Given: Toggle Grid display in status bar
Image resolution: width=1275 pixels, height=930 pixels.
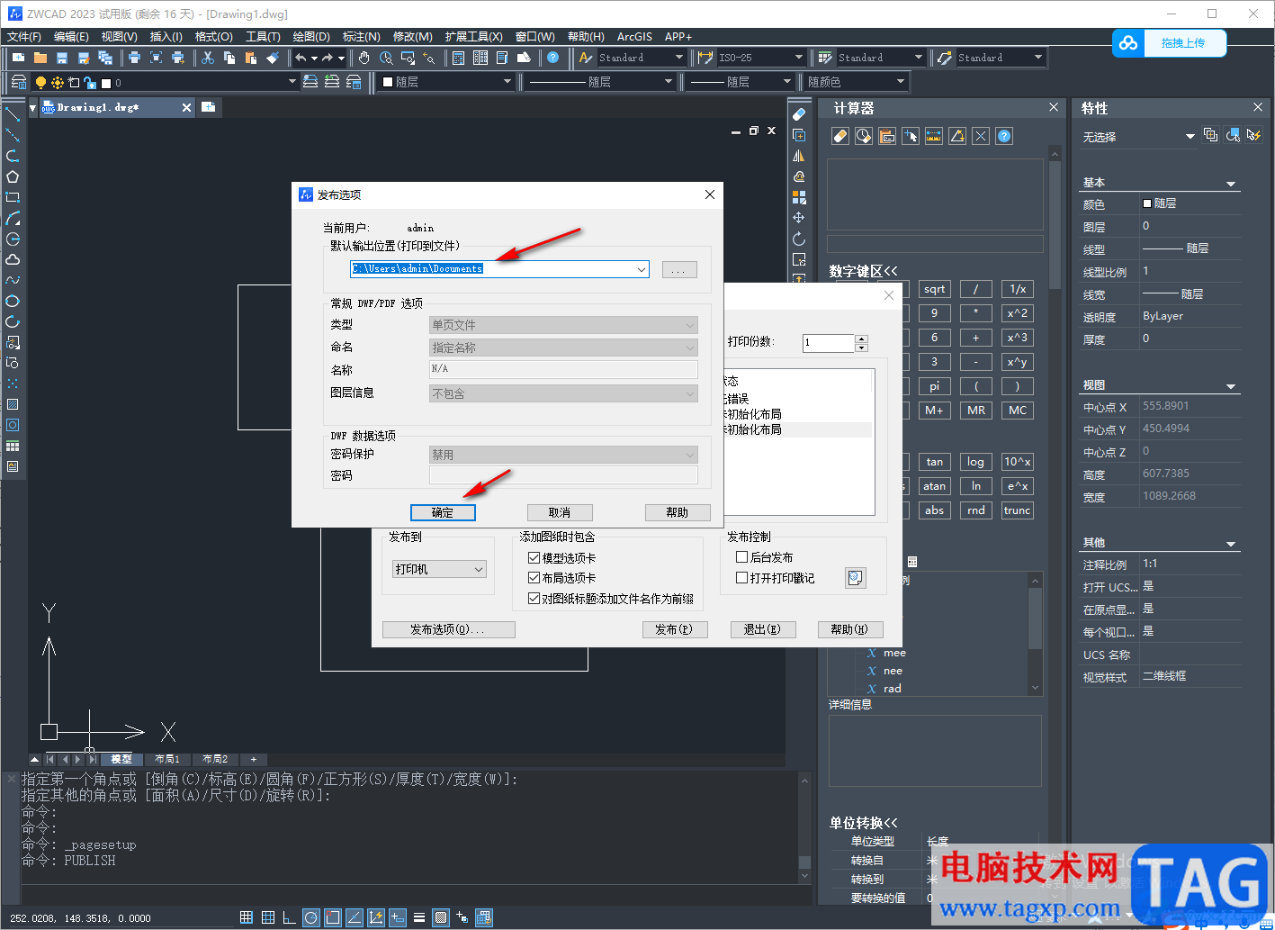Looking at the screenshot, I should pyautogui.click(x=268, y=917).
